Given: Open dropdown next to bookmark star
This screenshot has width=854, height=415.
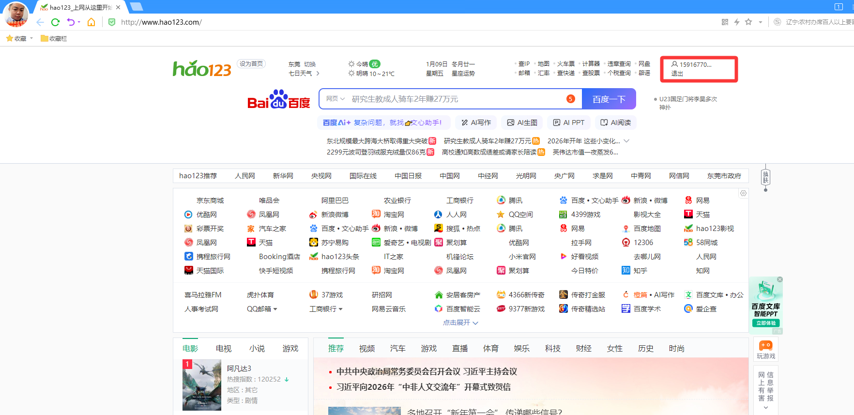Looking at the screenshot, I should tap(760, 22).
